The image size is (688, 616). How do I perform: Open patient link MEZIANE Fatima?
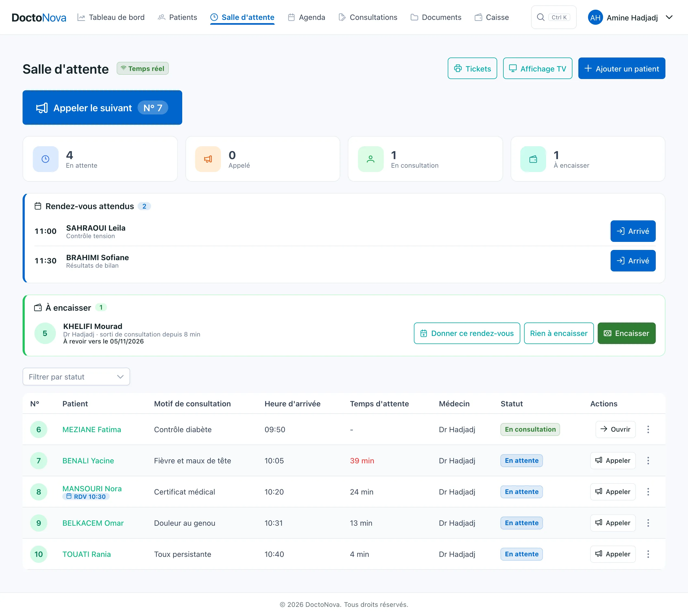click(92, 429)
